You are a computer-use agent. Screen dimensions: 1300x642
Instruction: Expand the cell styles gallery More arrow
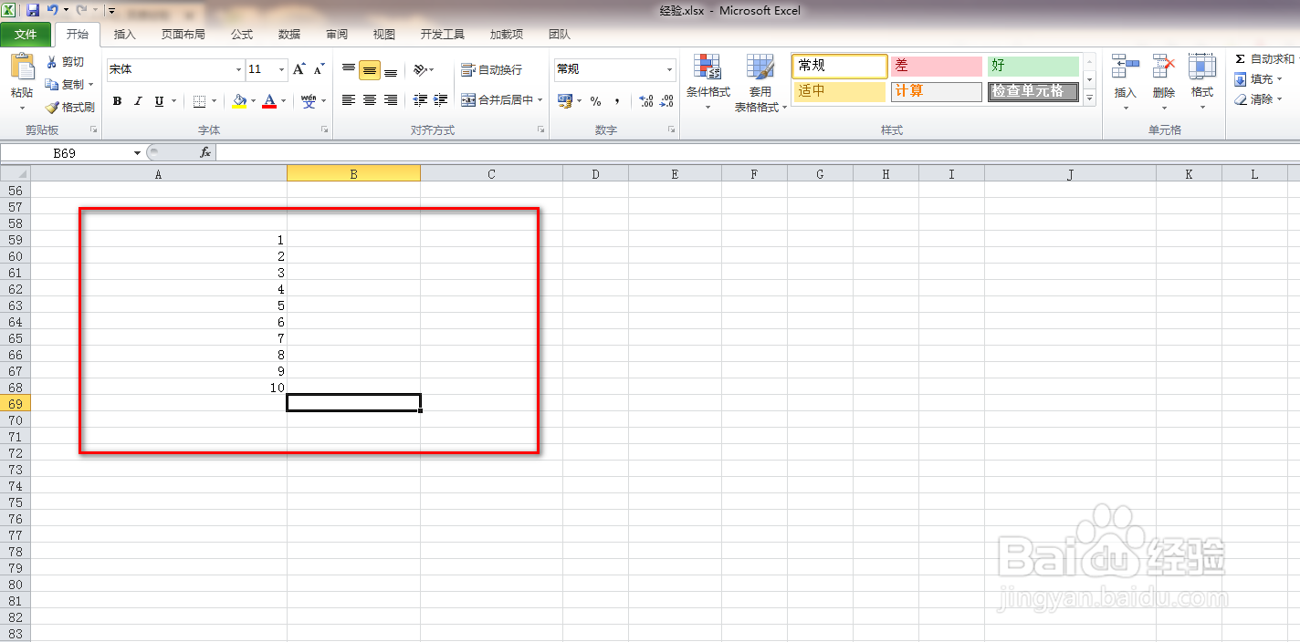pyautogui.click(x=1089, y=98)
